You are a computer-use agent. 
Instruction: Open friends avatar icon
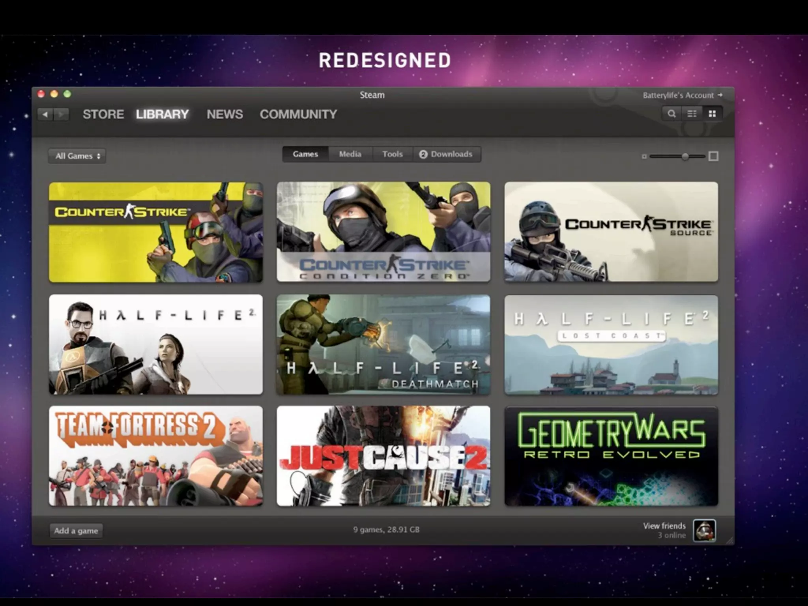(705, 531)
